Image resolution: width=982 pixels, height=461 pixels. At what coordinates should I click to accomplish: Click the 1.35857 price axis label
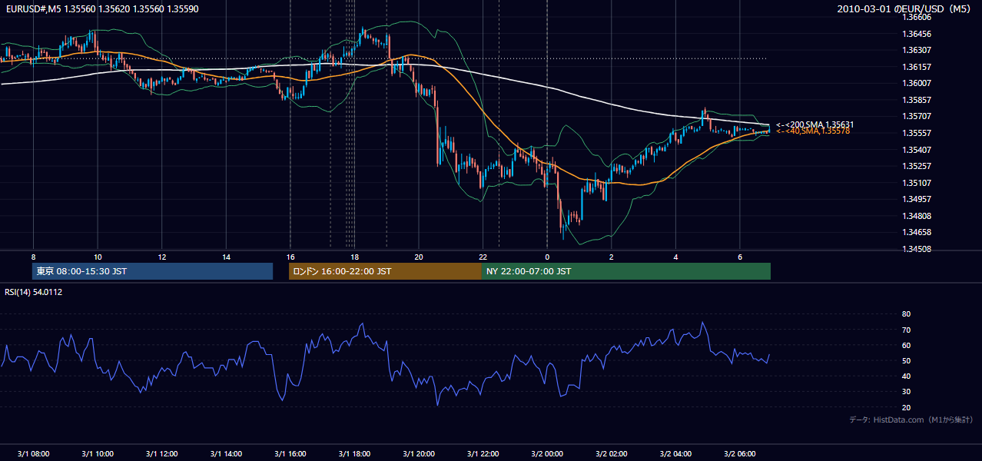pyautogui.click(x=917, y=100)
